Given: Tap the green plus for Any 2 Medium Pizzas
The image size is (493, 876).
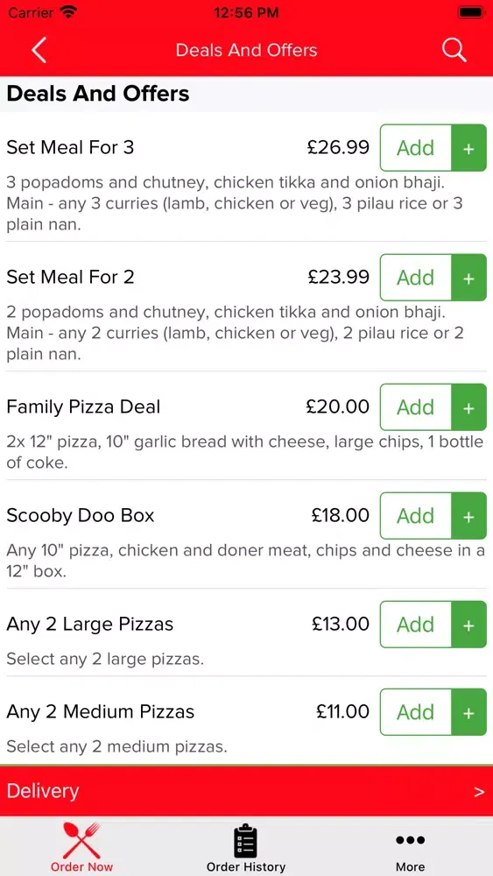Looking at the screenshot, I should (468, 712).
